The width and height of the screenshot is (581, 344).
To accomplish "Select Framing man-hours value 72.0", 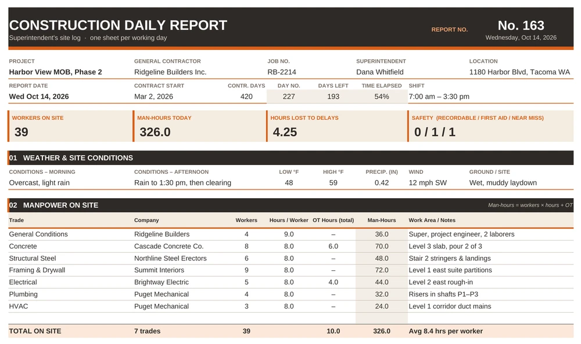I will pos(382,270).
